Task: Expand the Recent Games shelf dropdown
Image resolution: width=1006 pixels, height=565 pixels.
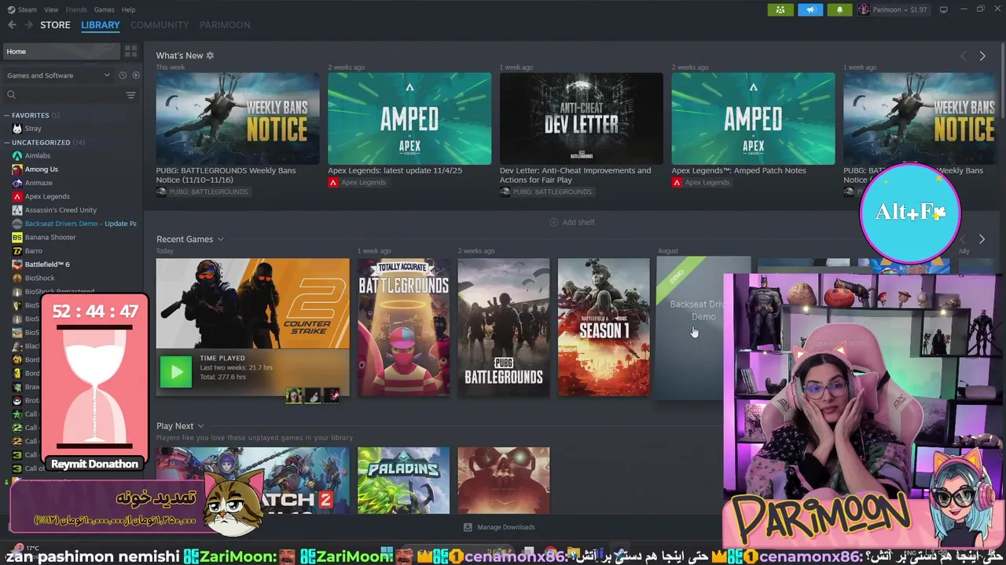Action: (221, 239)
